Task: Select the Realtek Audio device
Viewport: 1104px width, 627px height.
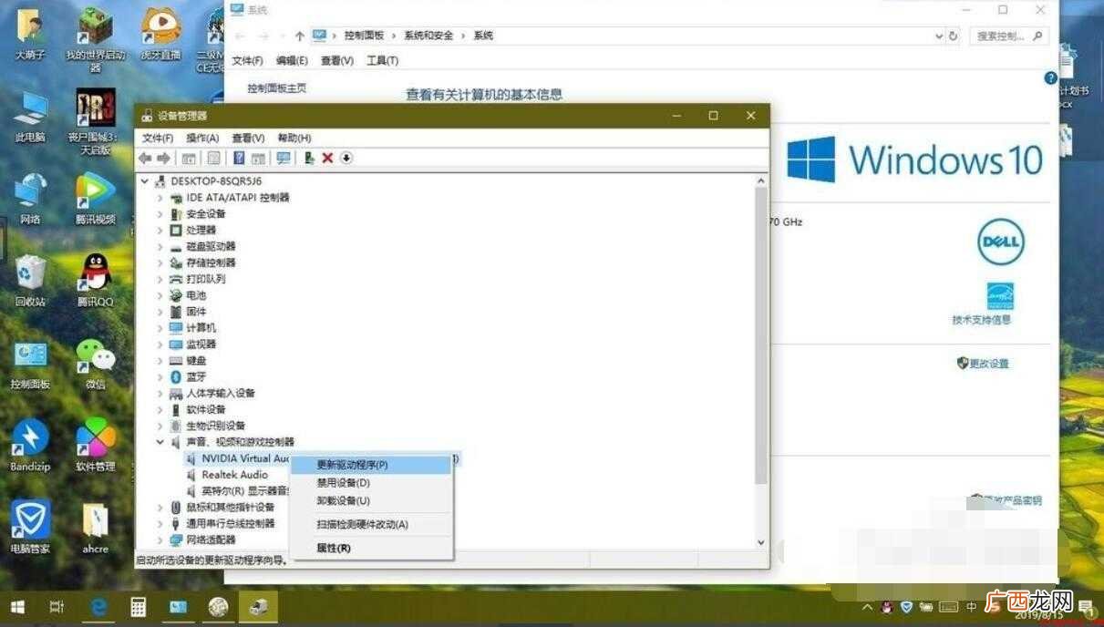Action: [x=234, y=475]
